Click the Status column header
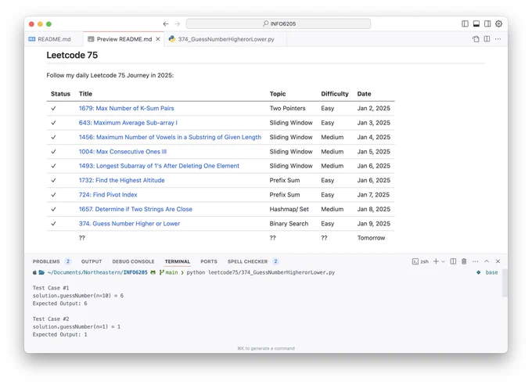 (x=60, y=94)
